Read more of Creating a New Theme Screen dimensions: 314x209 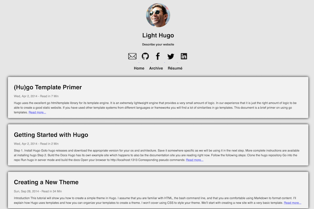[x=293, y=203]
